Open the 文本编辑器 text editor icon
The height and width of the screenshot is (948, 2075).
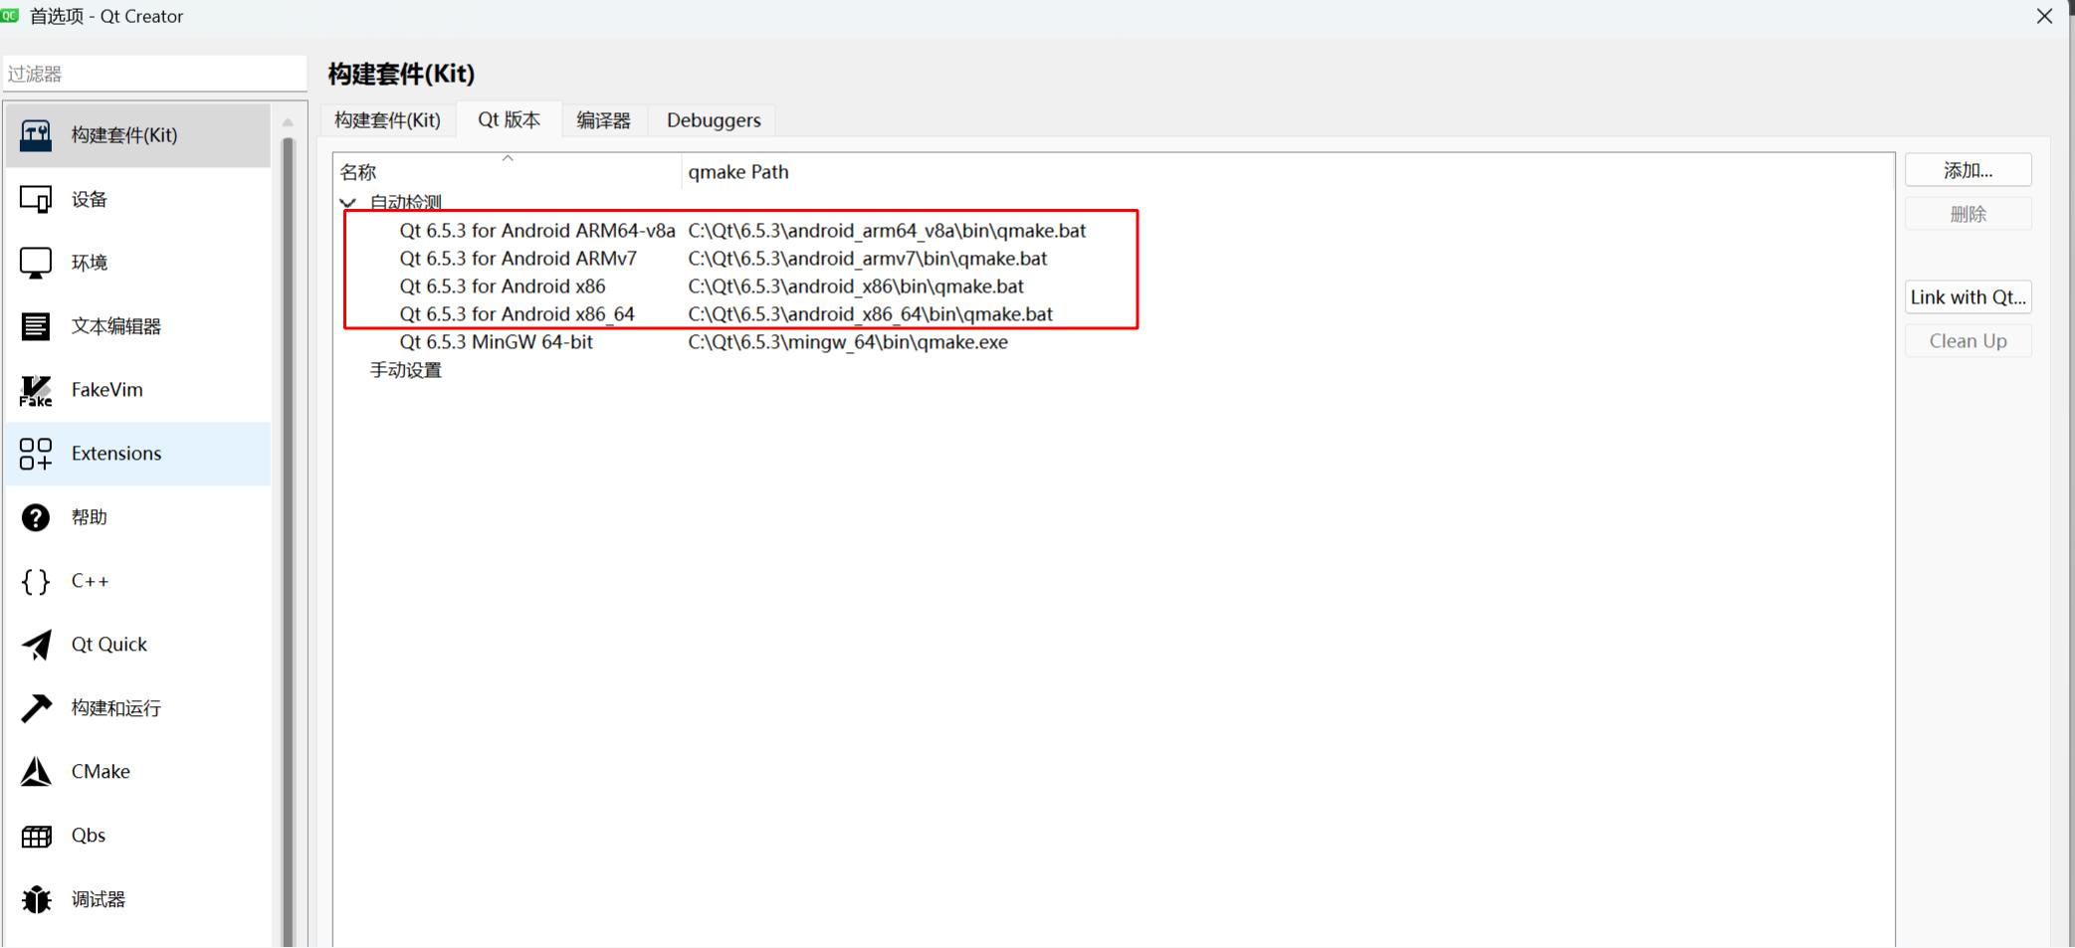36,326
